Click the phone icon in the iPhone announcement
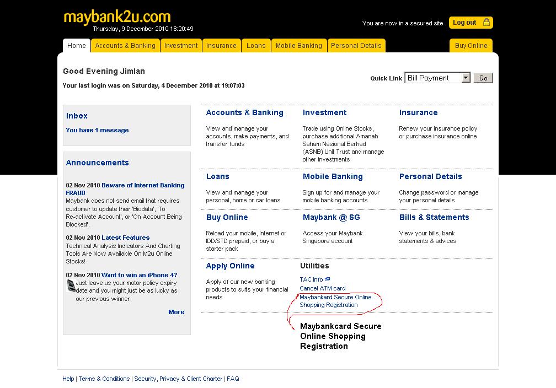Image resolution: width=556 pixels, height=388 pixels. point(71,285)
